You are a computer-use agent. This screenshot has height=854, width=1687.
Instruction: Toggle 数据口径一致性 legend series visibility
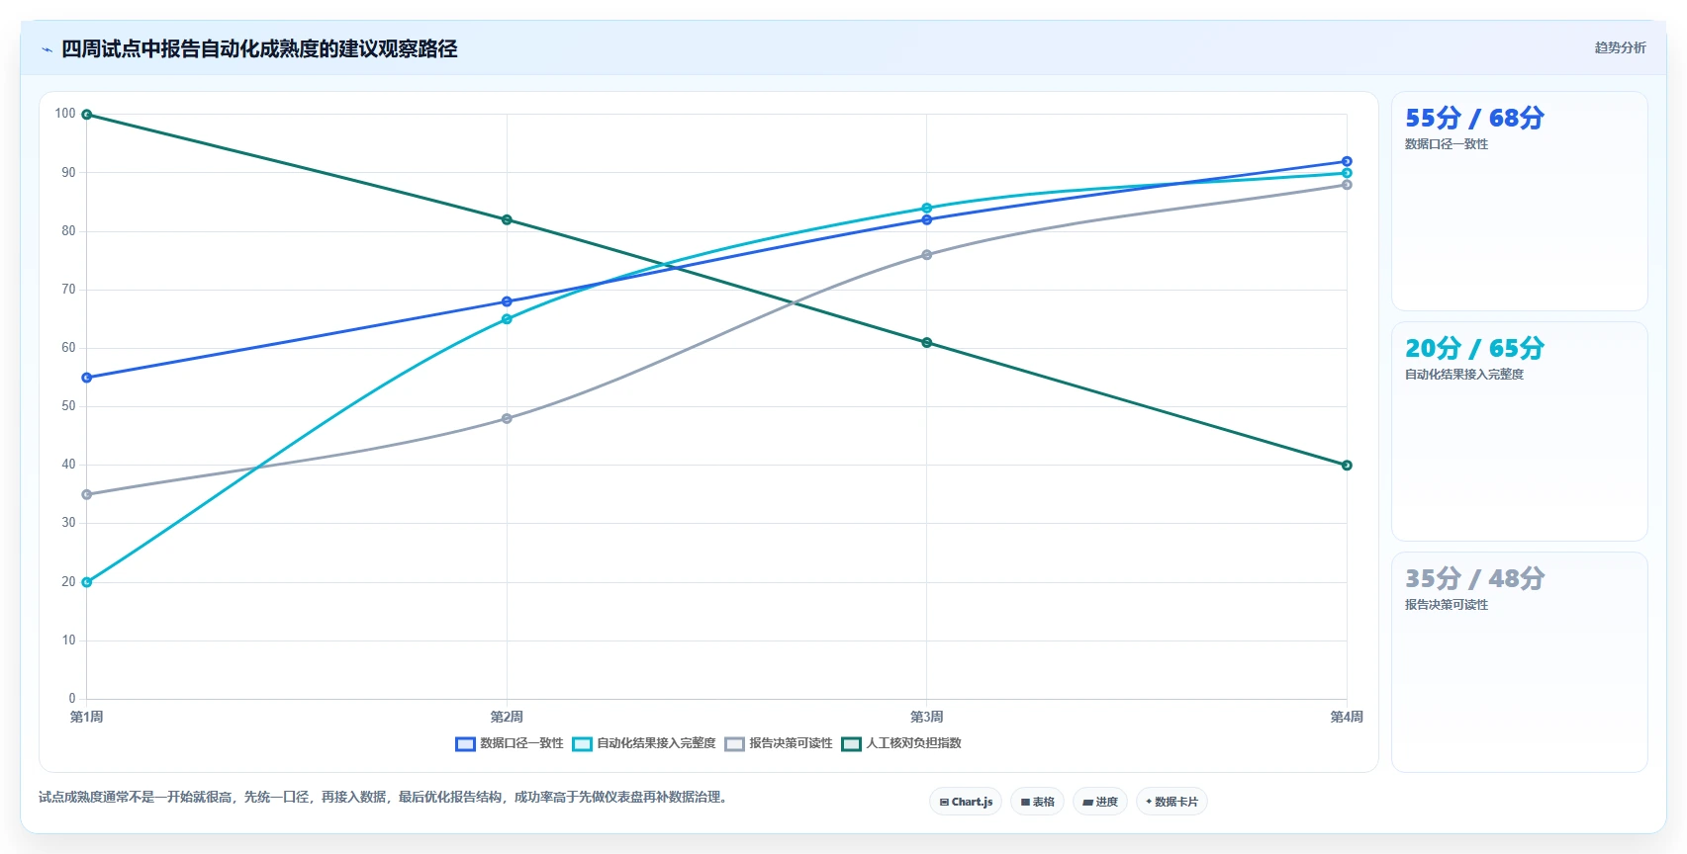pyautogui.click(x=510, y=743)
